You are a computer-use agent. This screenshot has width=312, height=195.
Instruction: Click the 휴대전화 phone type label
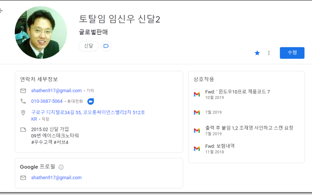75,101
